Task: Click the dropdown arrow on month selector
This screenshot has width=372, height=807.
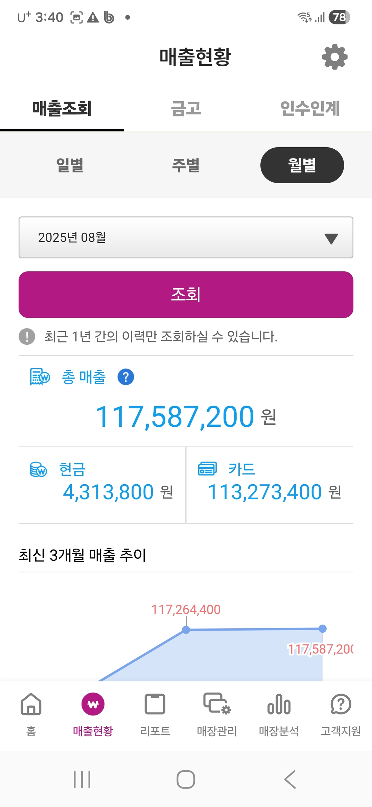Action: point(331,238)
